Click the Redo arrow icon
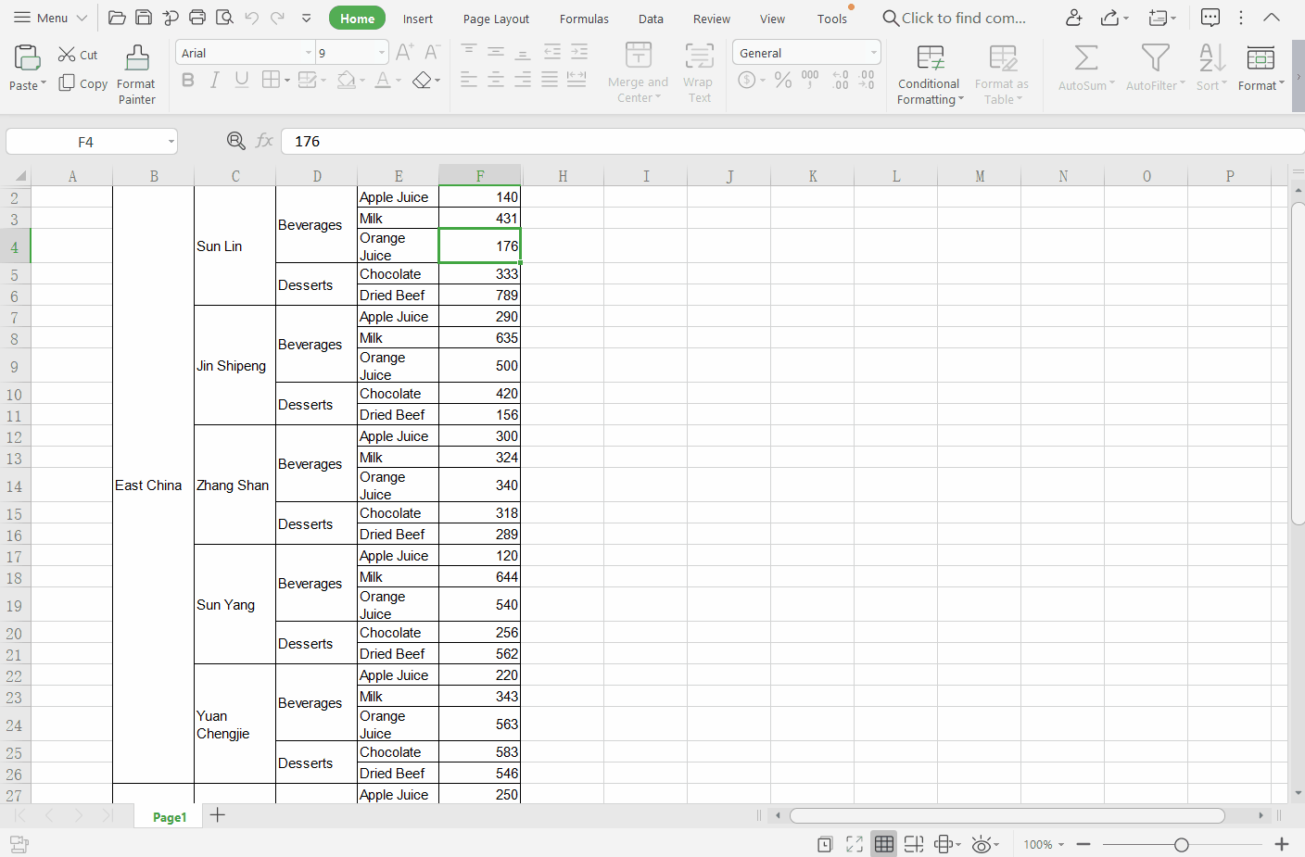 pyautogui.click(x=277, y=18)
